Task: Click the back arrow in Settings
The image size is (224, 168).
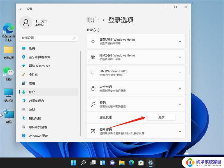Action: click(21, 9)
